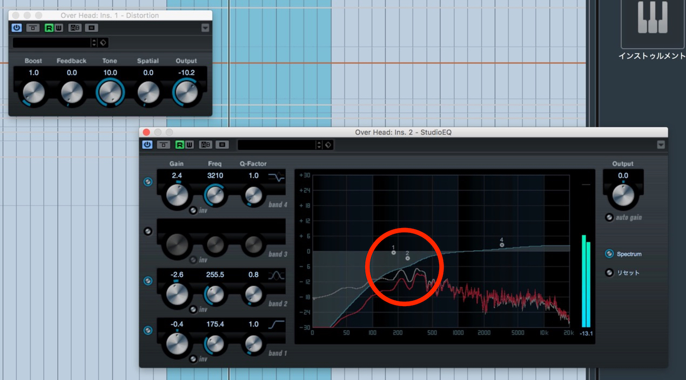Select EQ curve point 1 in graph
686x380 pixels.
pyautogui.click(x=394, y=252)
